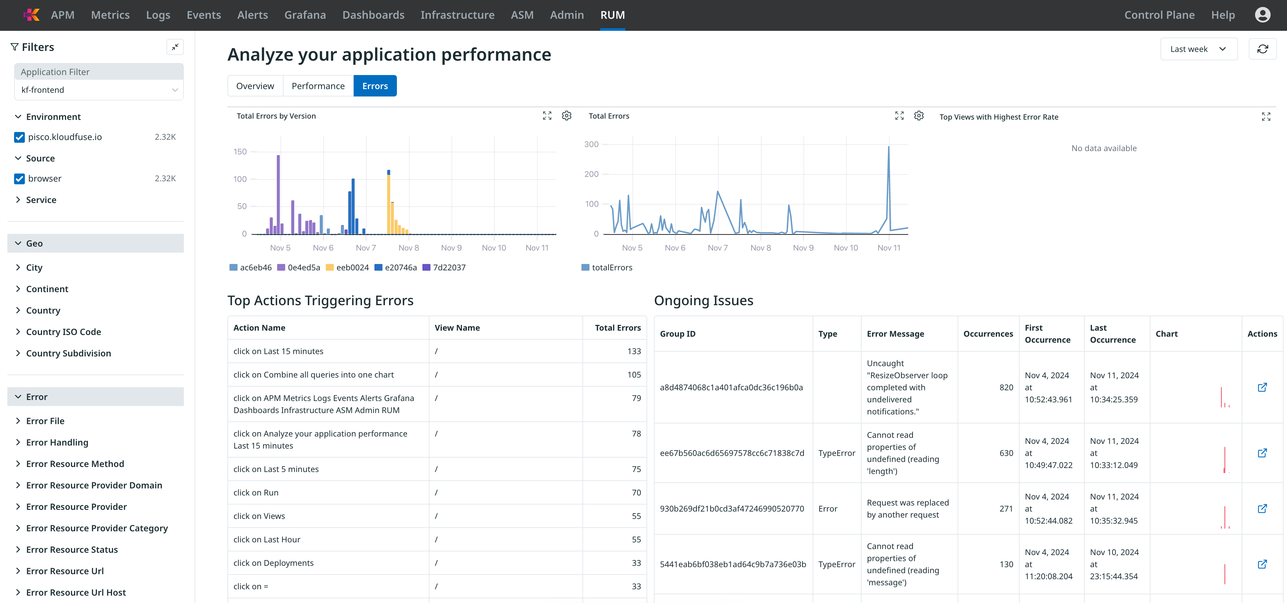Expand Total Errors by Version chart fullscreen
Viewport: 1287px width, 603px height.
pos(547,116)
